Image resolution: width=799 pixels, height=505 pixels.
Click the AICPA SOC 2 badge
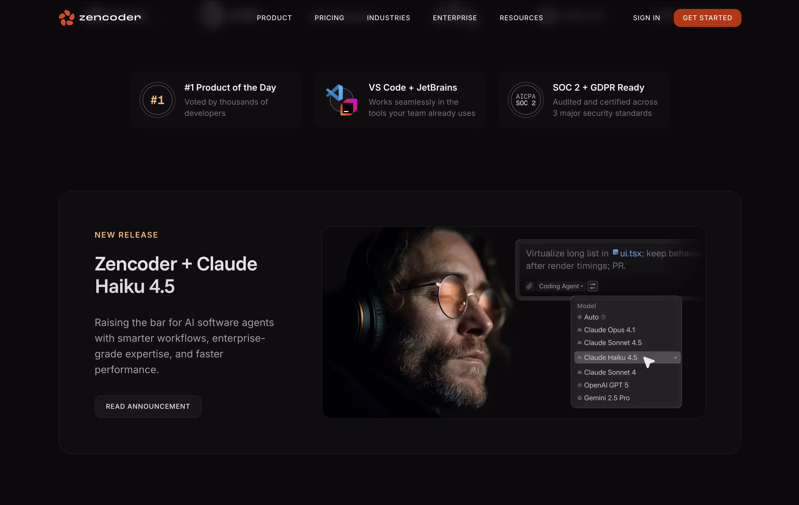pyautogui.click(x=526, y=100)
